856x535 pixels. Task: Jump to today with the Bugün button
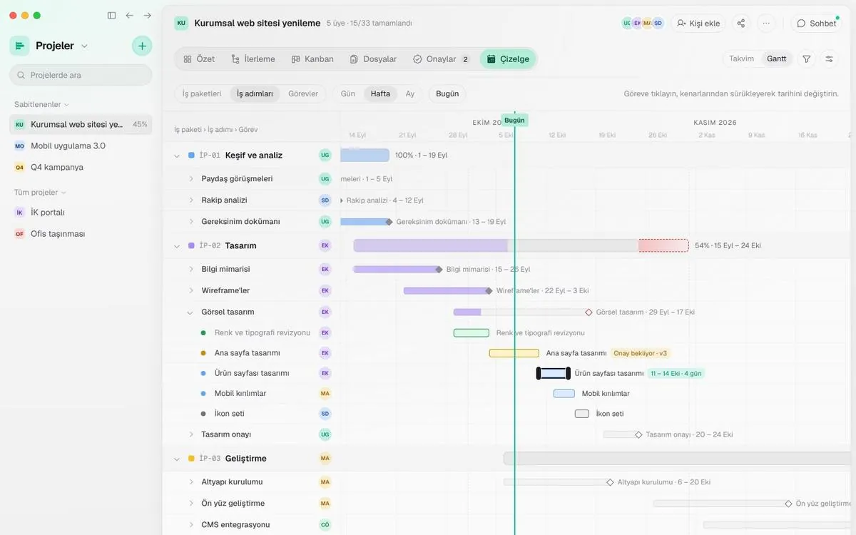coord(447,93)
